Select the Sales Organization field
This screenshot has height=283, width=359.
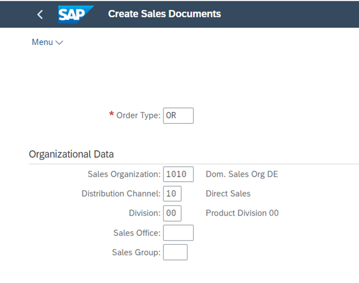click(178, 174)
